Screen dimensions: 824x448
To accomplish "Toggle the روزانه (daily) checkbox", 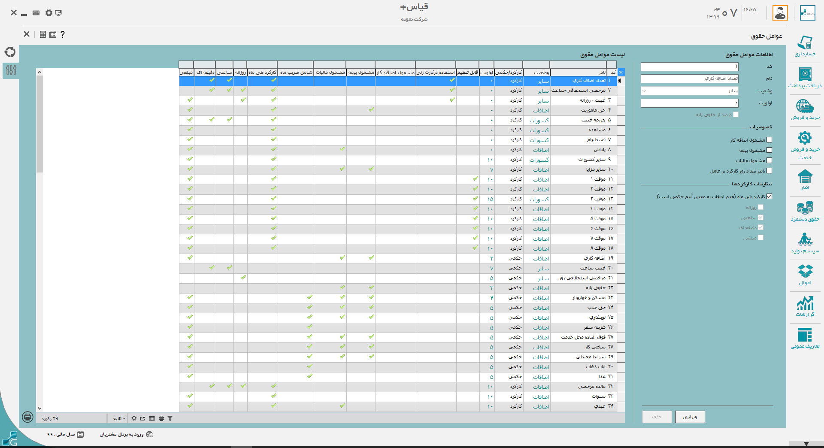I will click(x=761, y=207).
